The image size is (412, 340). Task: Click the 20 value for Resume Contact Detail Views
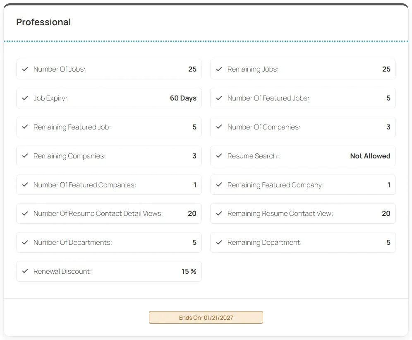(x=192, y=213)
